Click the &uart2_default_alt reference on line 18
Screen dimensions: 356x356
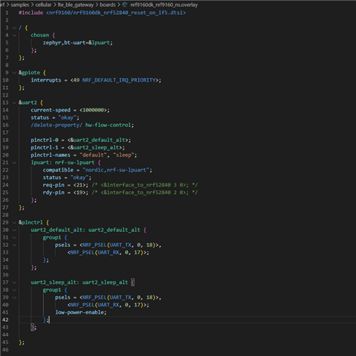(97, 140)
